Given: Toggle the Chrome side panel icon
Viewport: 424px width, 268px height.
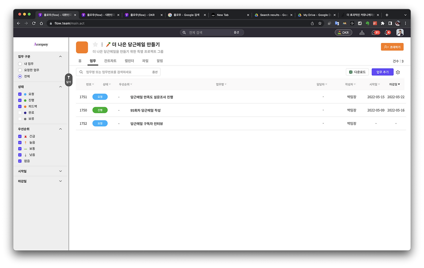Looking at the screenshot, I should tap(390, 23).
